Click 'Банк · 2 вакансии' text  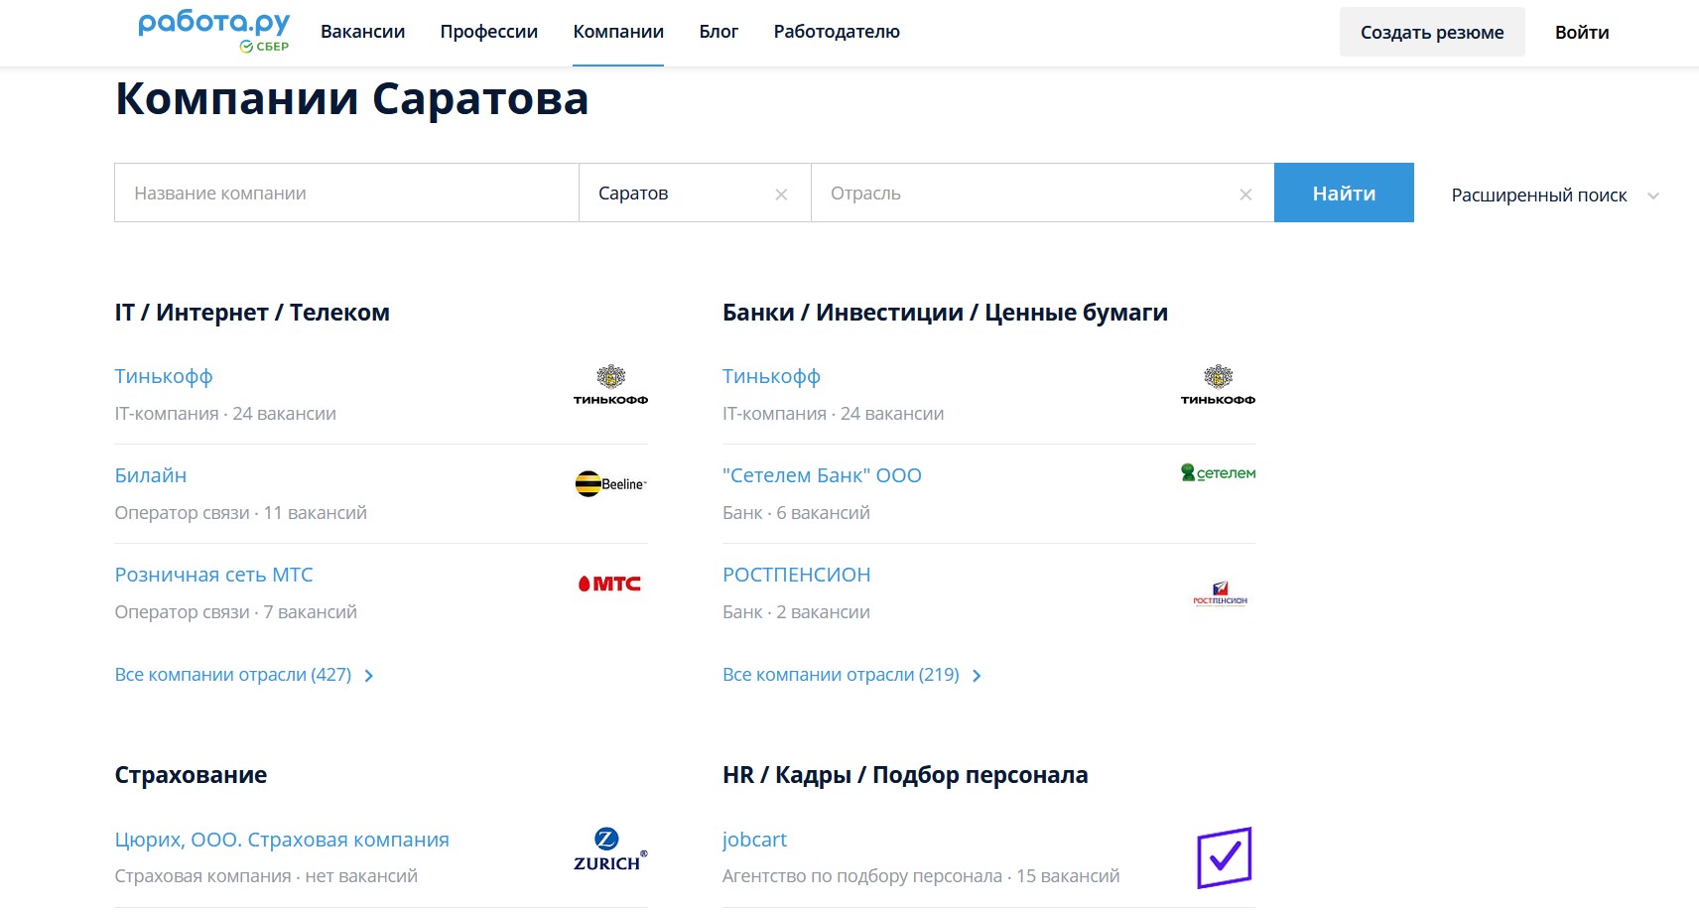796,612
